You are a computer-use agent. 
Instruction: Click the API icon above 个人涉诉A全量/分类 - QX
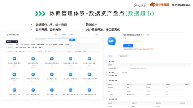click(x=89, y=74)
